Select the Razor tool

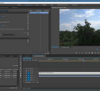point(21,66)
